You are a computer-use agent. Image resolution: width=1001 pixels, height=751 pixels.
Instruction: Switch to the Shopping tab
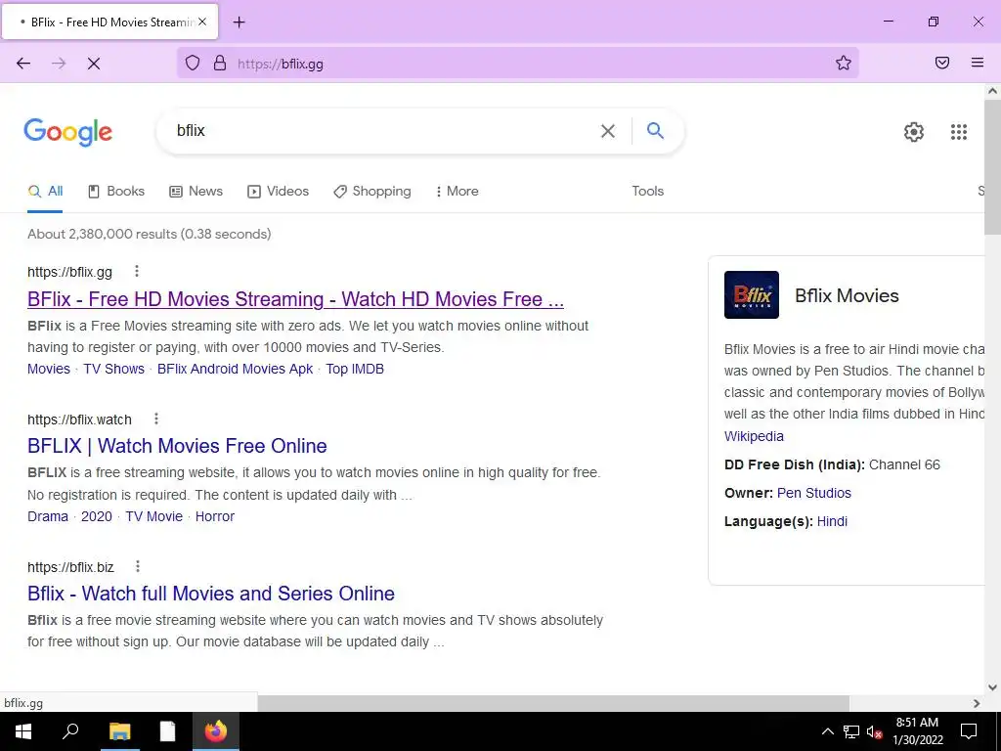click(372, 191)
